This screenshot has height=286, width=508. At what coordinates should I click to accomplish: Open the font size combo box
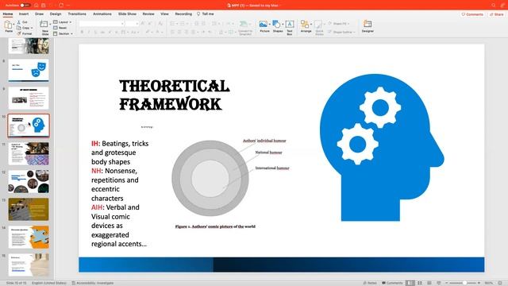pos(132,24)
